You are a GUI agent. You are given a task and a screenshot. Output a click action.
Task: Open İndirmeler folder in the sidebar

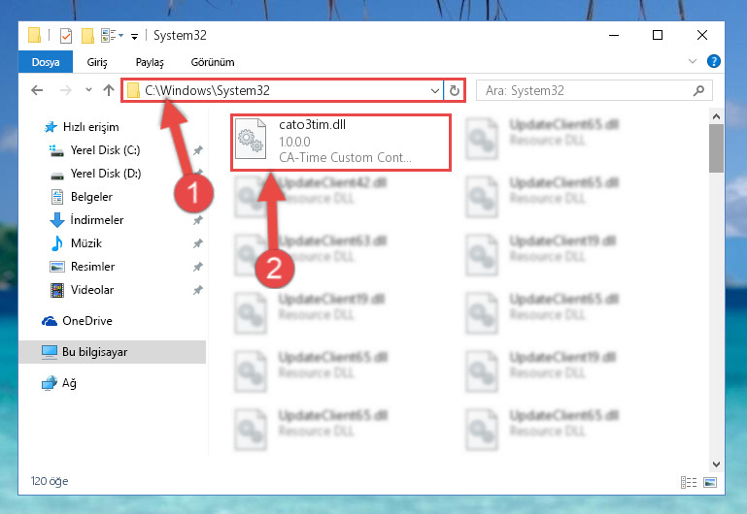[x=86, y=220]
